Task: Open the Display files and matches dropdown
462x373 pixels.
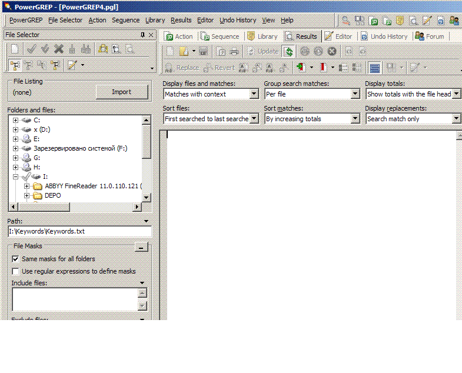Action: [x=254, y=94]
